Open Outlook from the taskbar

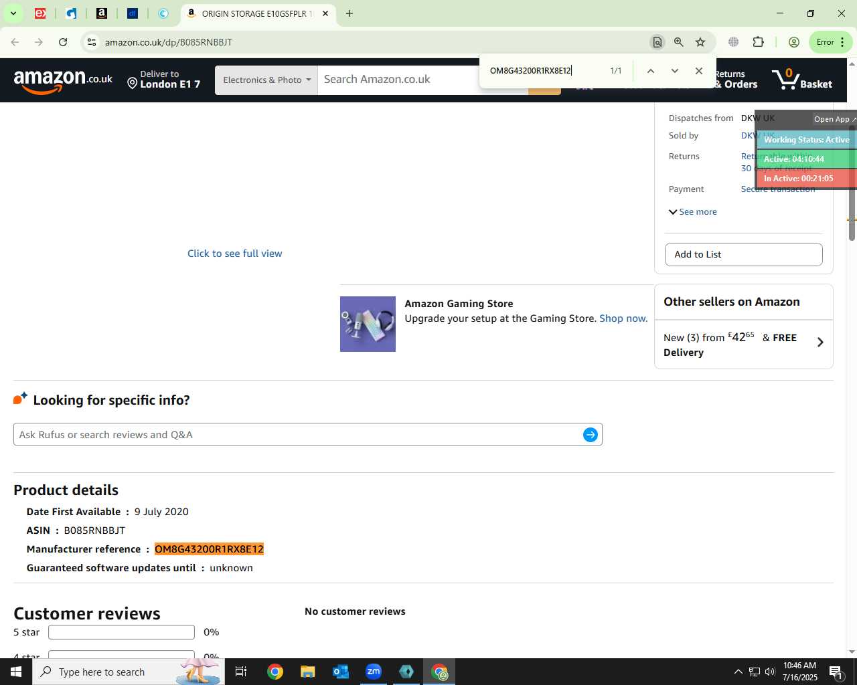[x=341, y=672]
